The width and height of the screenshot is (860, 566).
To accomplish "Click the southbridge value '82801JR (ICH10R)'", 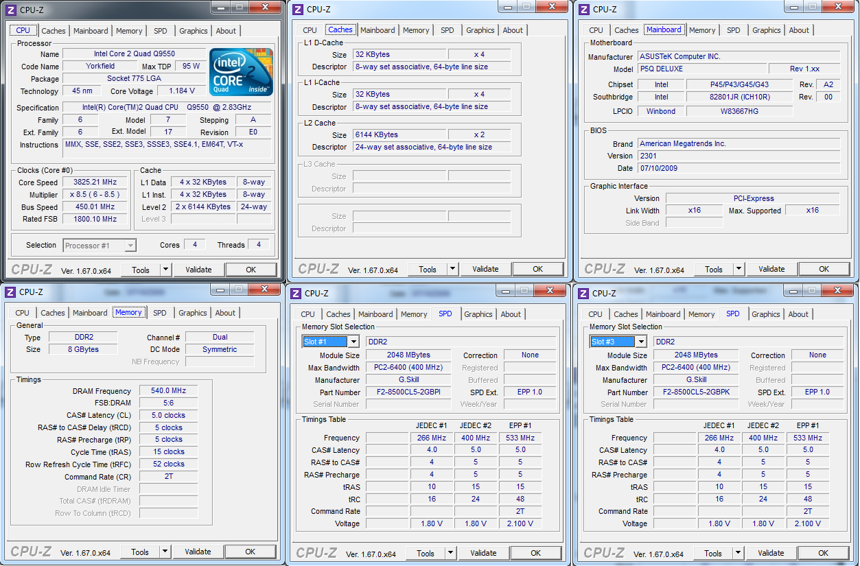I will 740,97.
